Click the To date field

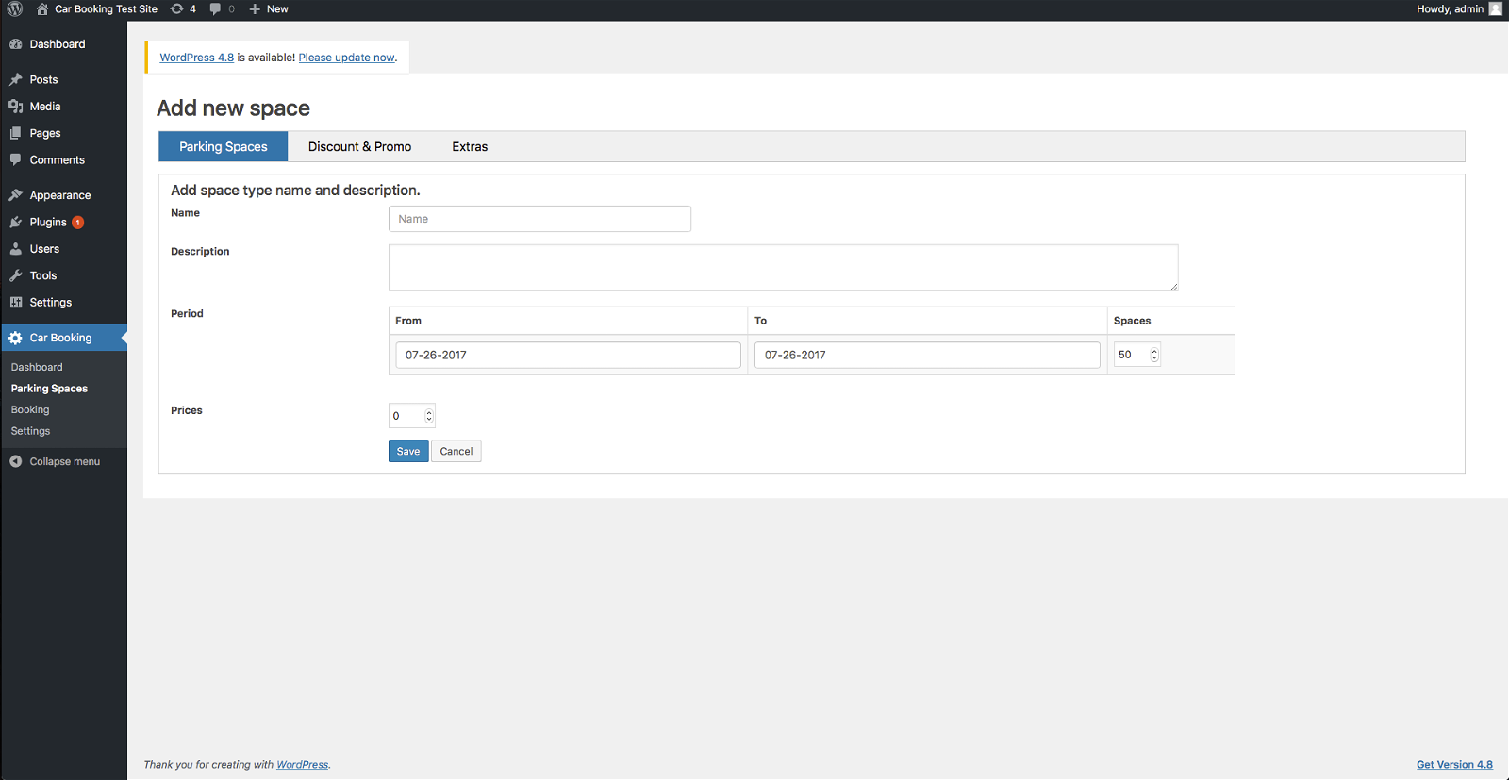(927, 355)
